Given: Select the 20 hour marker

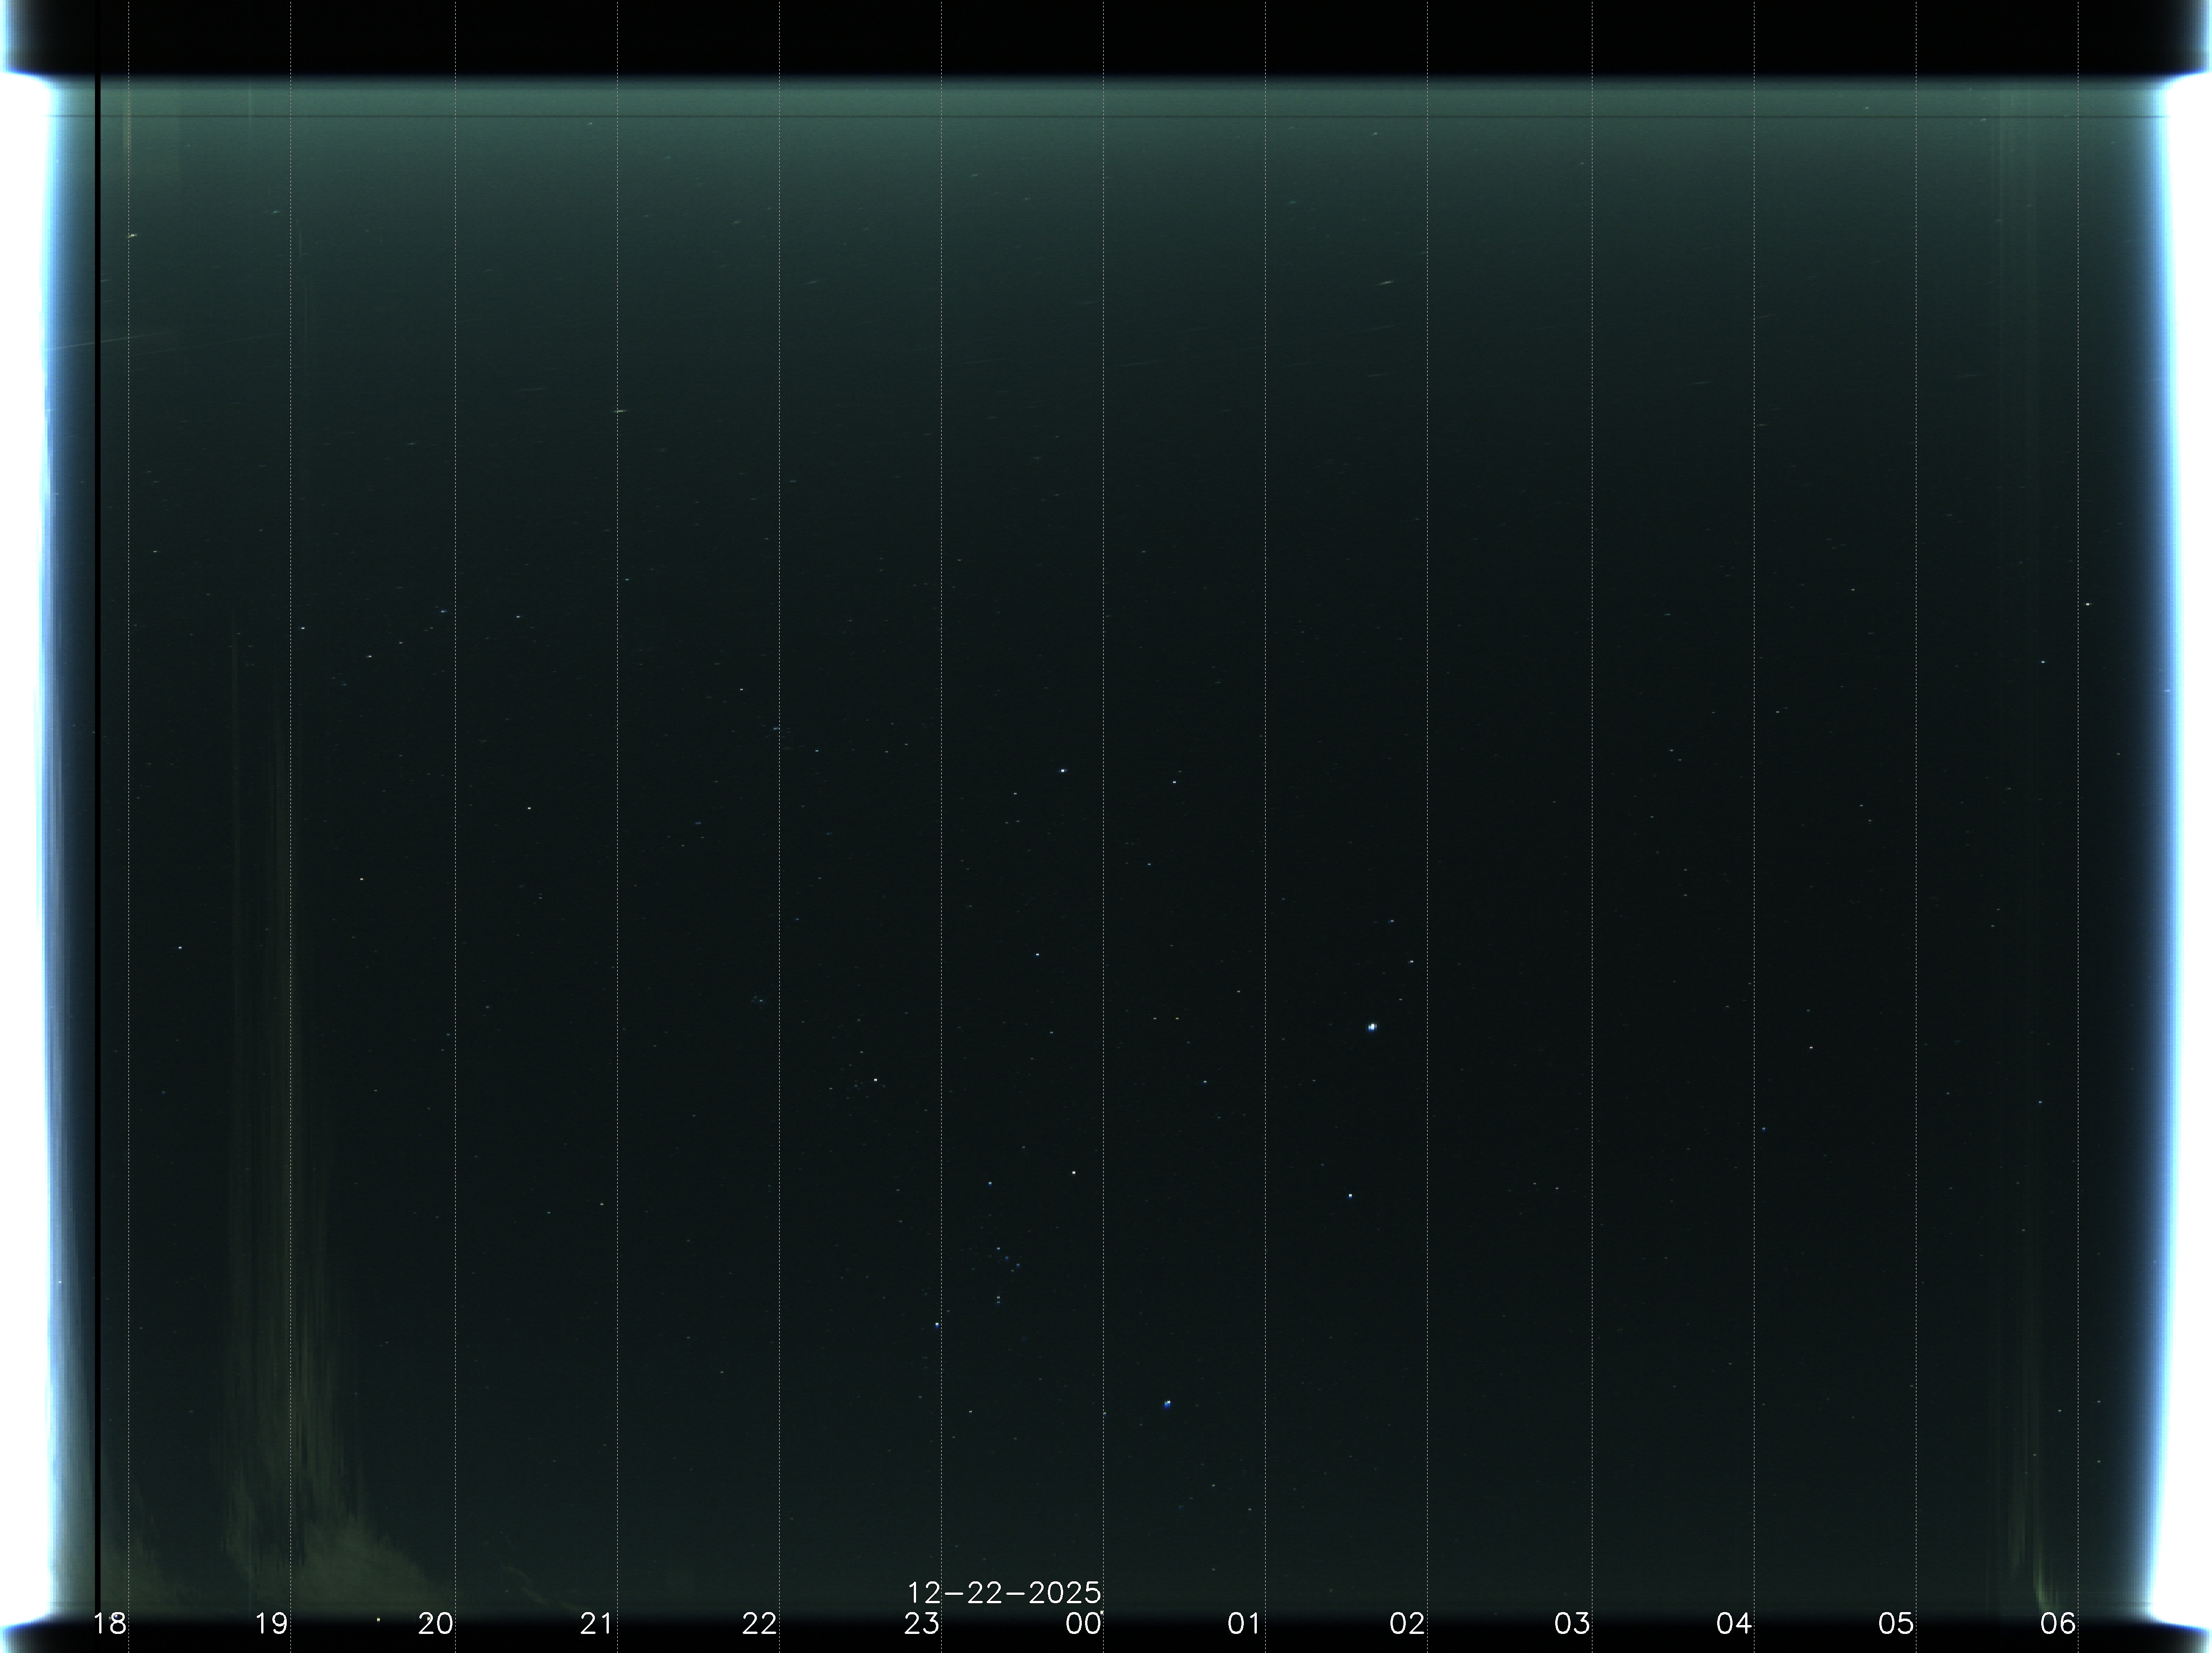Looking at the screenshot, I should click(435, 1623).
